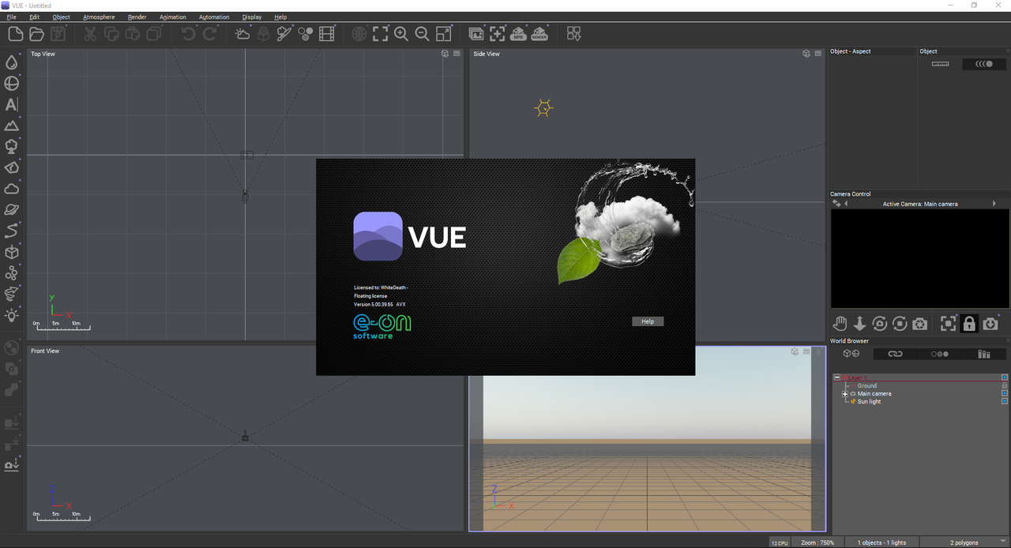Open the Display menu
The height and width of the screenshot is (548, 1011).
point(252,17)
